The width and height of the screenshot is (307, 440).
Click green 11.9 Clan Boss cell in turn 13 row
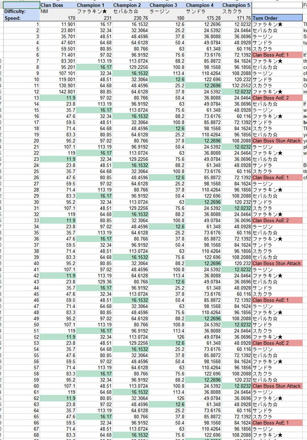(x=58, y=98)
